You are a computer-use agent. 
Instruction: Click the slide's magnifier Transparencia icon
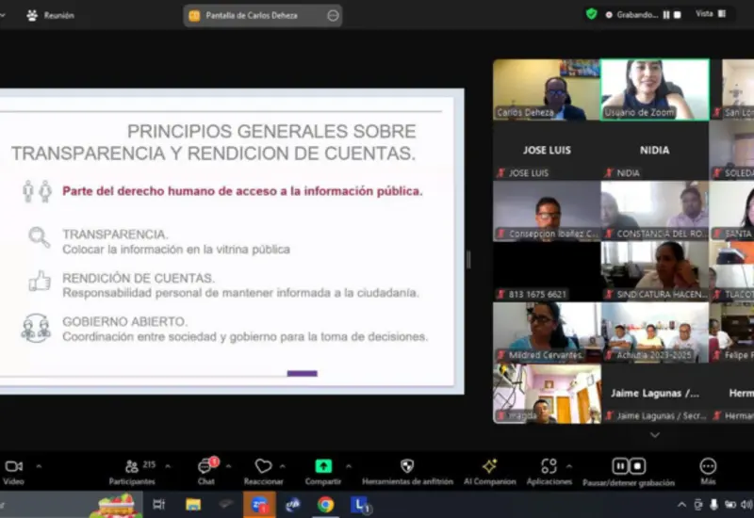click(x=39, y=237)
